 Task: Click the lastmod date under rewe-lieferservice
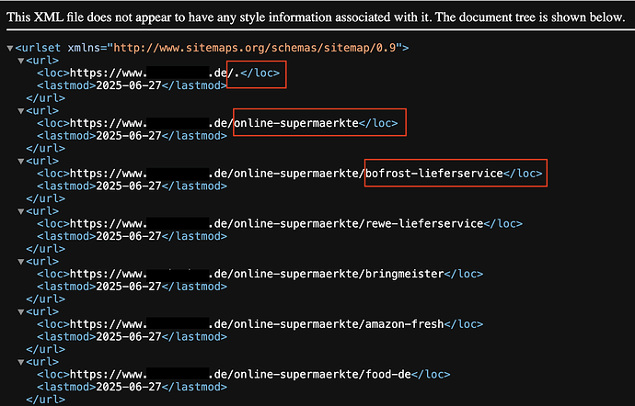pos(129,236)
